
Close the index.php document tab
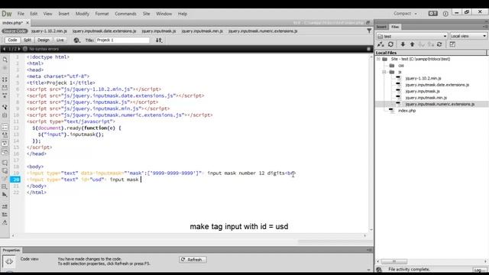tap(28, 23)
